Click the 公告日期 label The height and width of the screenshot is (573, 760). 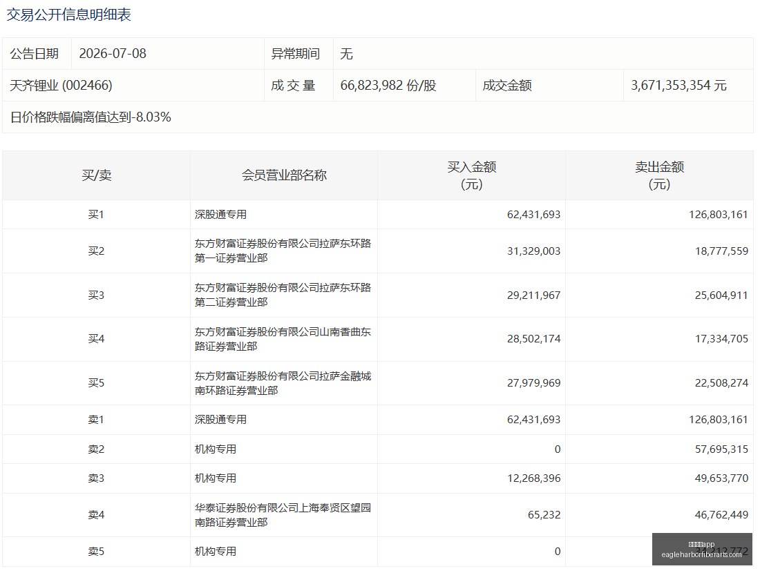pyautogui.click(x=35, y=53)
